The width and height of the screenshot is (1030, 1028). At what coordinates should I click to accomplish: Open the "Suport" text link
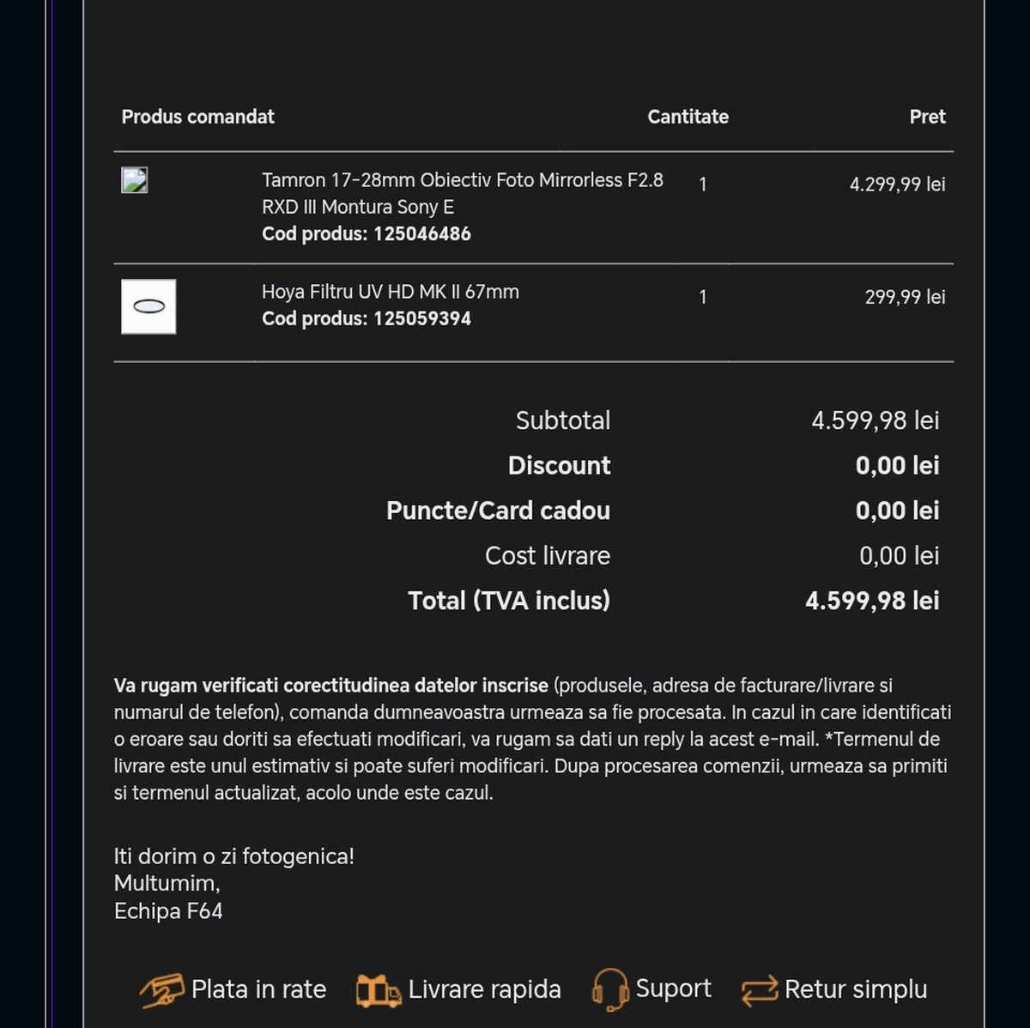673,989
